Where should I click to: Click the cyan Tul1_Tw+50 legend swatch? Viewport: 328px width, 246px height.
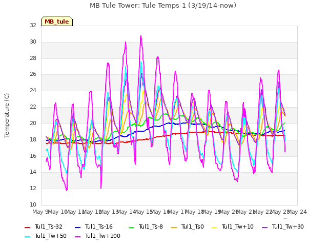pyautogui.click(x=27, y=237)
